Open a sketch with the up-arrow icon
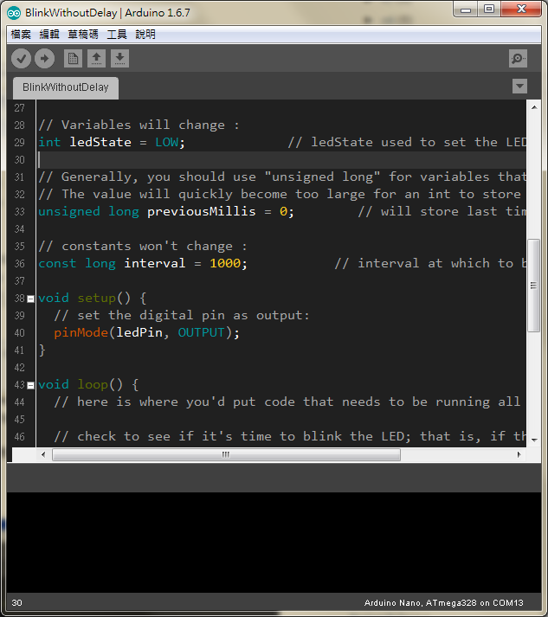Image resolution: width=548 pixels, height=617 pixels. [x=96, y=59]
